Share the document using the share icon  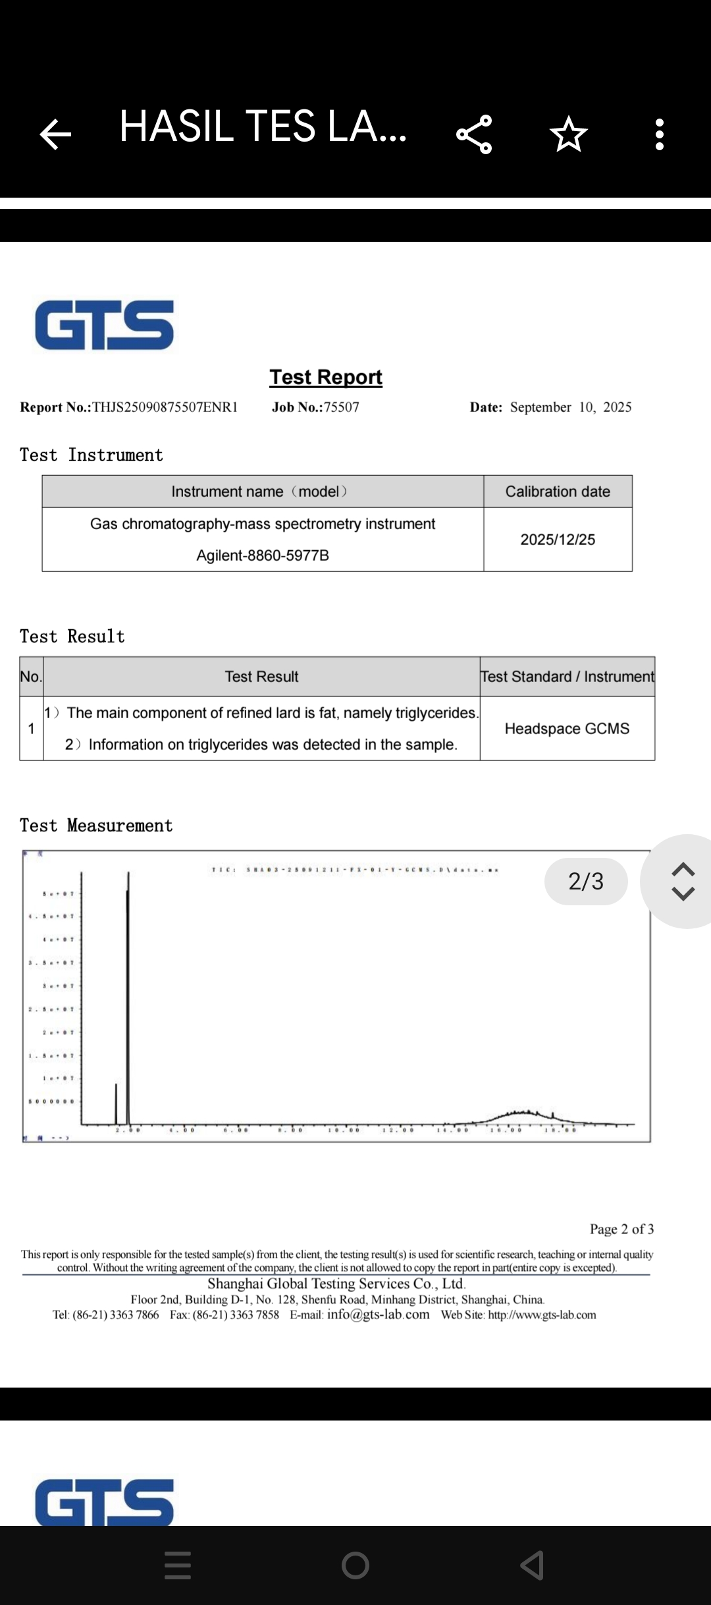click(x=474, y=134)
